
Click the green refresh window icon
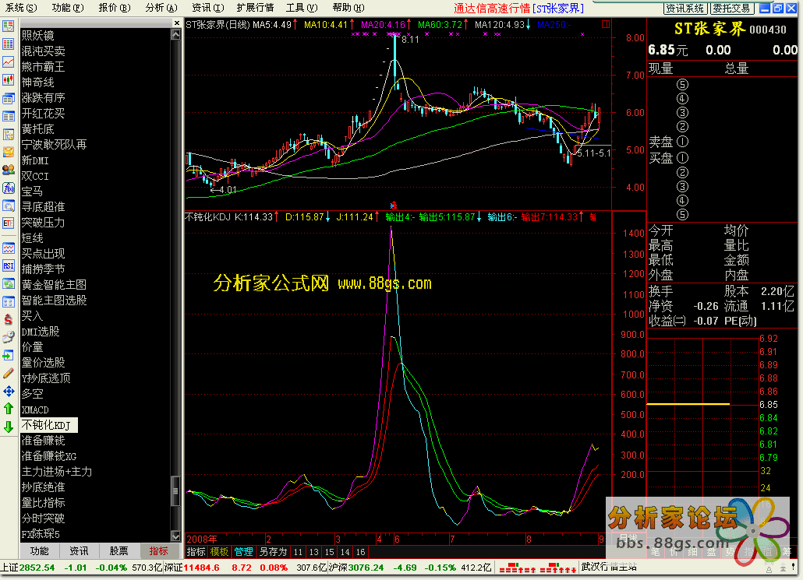coord(9,284)
